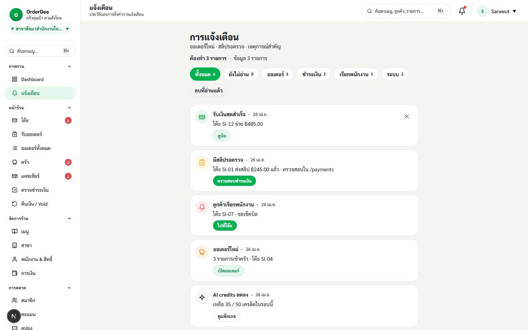Click the ดูบิล button

[x=222, y=136]
